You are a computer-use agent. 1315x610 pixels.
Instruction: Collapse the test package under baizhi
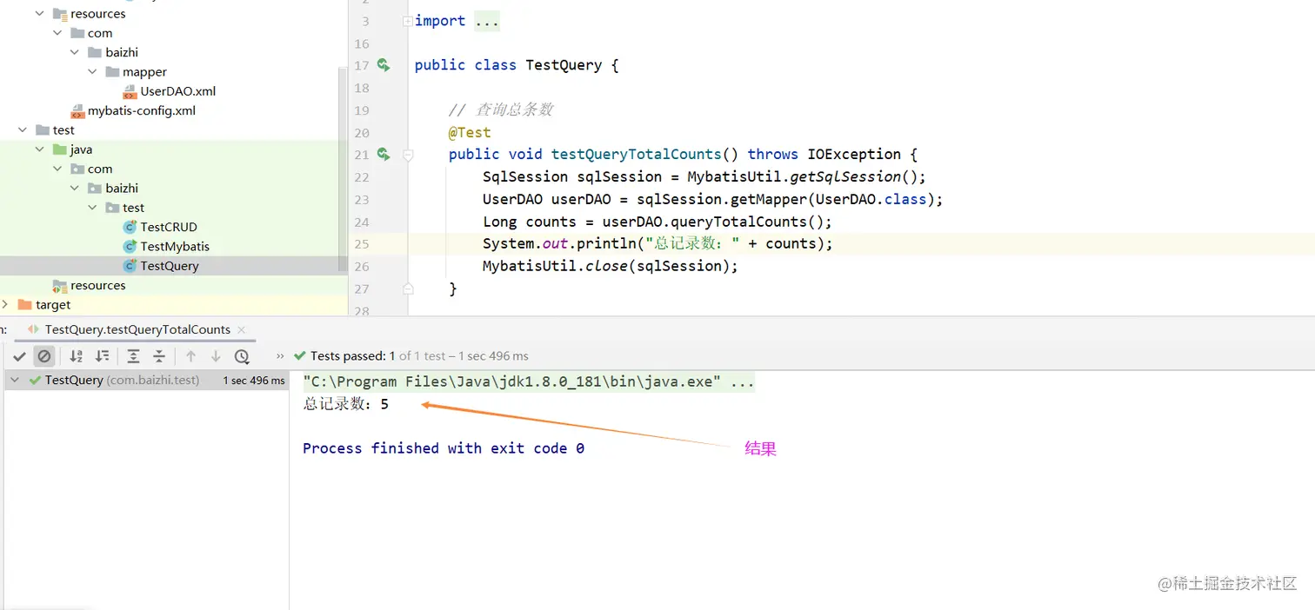pos(93,208)
